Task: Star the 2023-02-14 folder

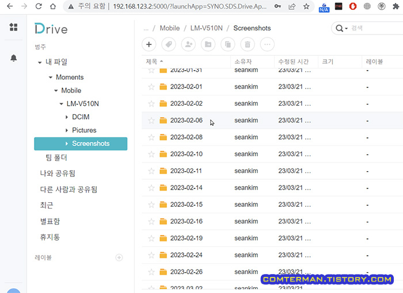Action: coord(151,188)
